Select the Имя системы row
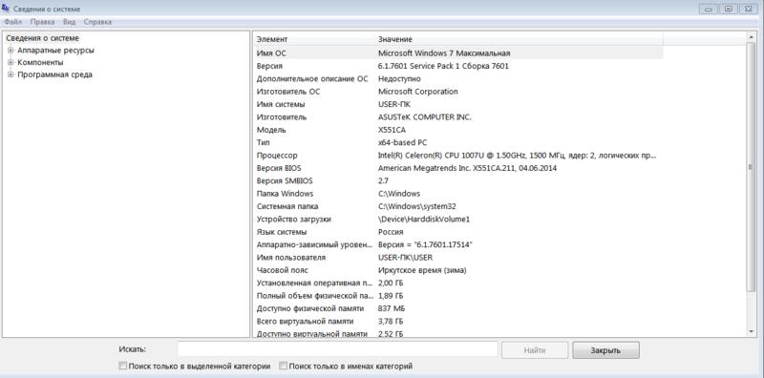The width and height of the screenshot is (764, 378). [458, 104]
